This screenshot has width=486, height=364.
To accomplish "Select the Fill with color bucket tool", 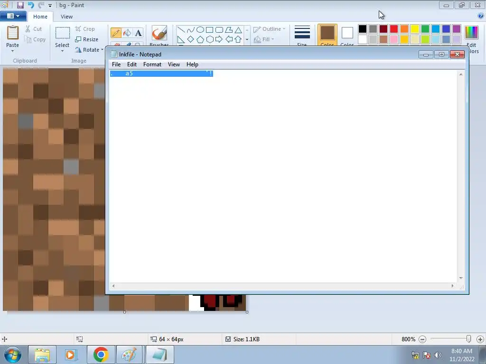I will [127, 33].
